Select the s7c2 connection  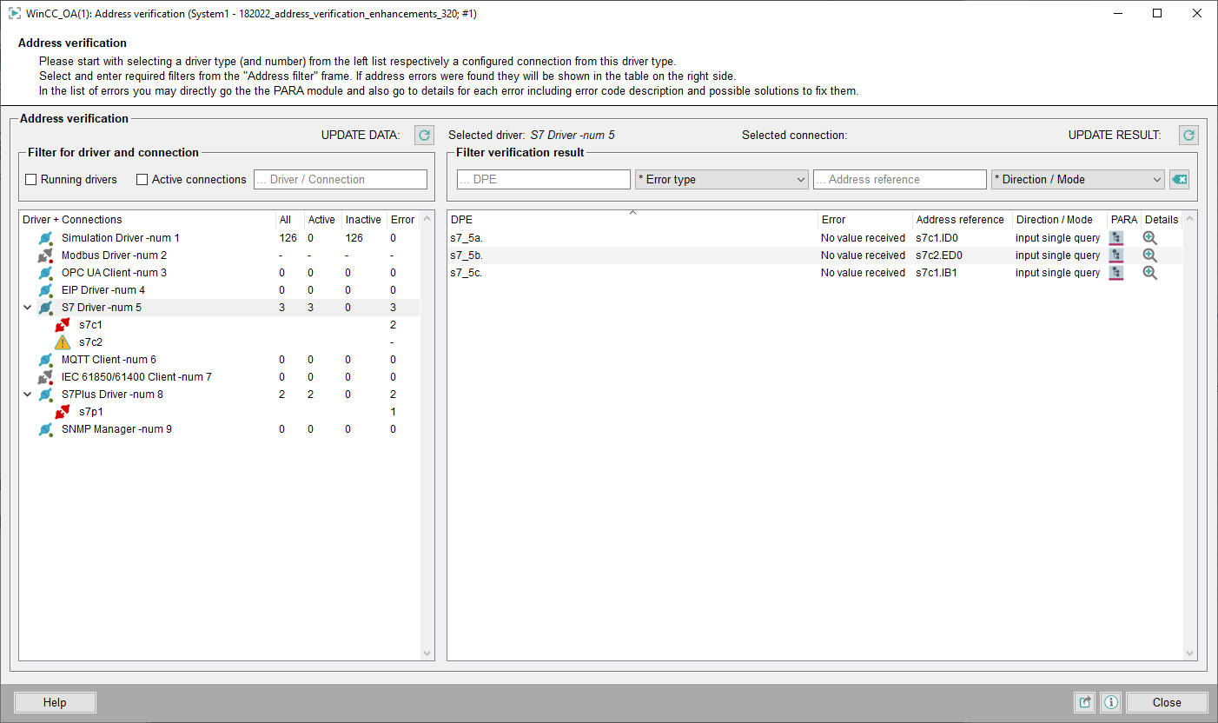click(90, 342)
